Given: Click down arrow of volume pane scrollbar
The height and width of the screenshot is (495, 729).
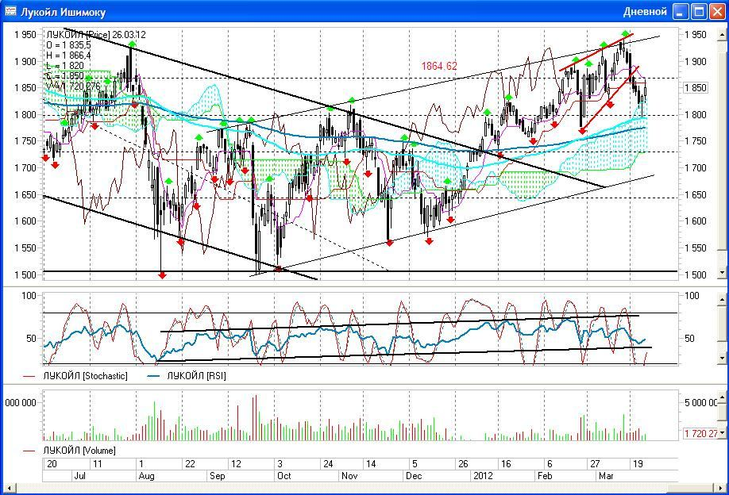Looking at the screenshot, I should 722,433.
